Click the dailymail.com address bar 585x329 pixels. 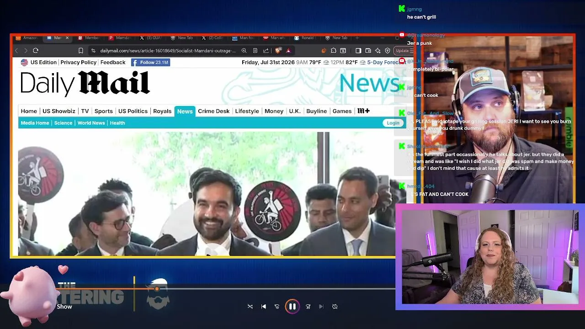[168, 51]
